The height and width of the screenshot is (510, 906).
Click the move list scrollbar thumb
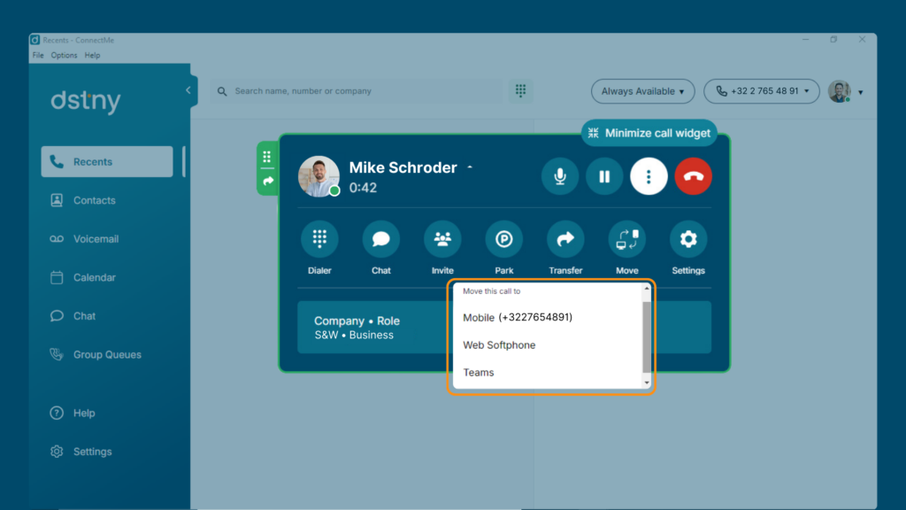coord(647,336)
